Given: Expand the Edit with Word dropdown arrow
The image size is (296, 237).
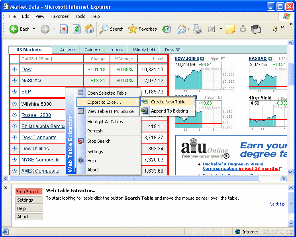Looking at the screenshot, I should tap(220, 29).
